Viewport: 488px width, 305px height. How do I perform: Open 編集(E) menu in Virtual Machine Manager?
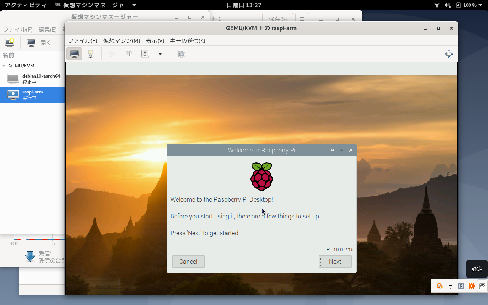(x=48, y=30)
